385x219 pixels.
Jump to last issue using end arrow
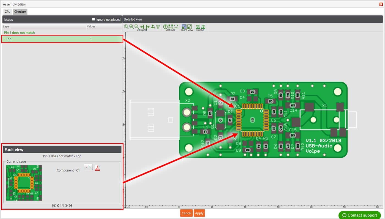coord(70,206)
